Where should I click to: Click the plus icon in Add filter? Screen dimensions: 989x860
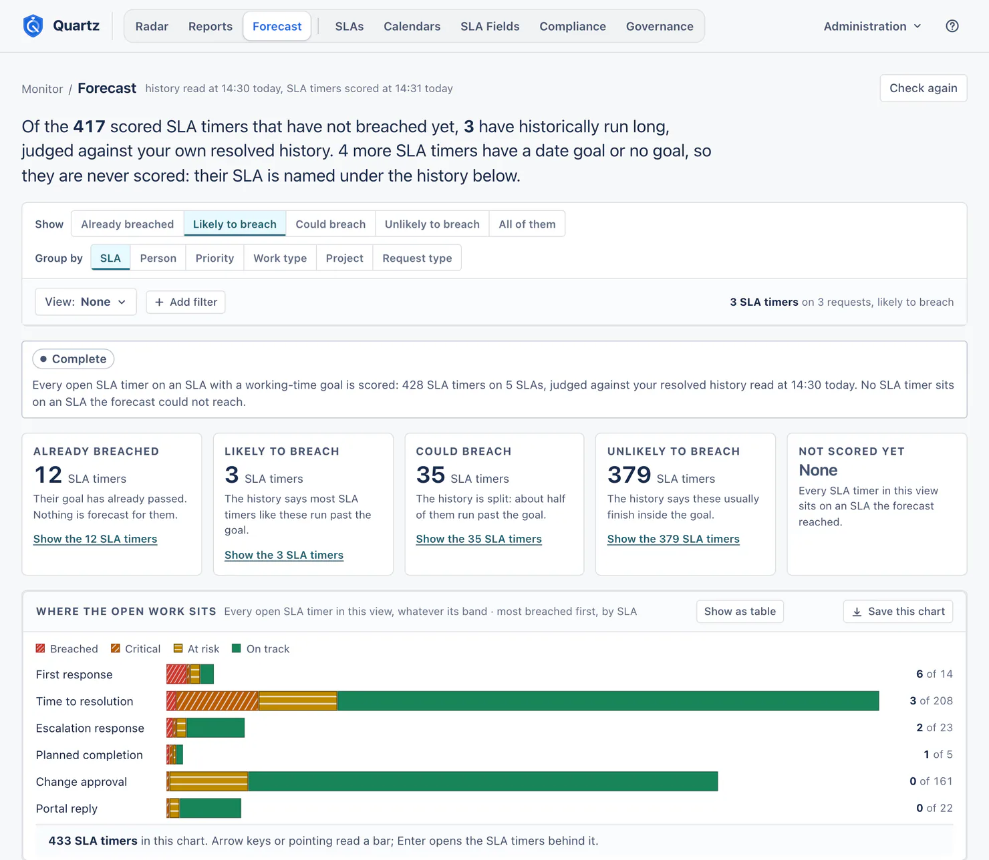click(x=159, y=302)
